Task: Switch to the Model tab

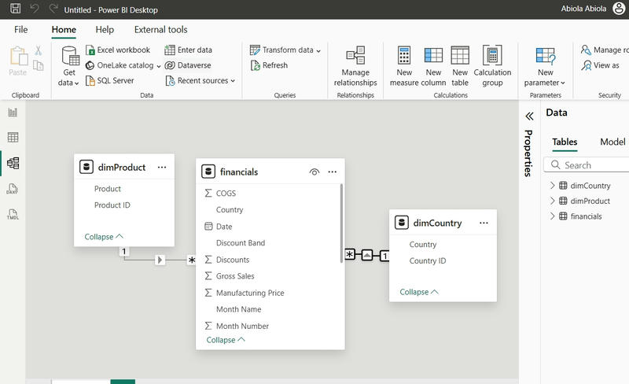Action: [612, 142]
